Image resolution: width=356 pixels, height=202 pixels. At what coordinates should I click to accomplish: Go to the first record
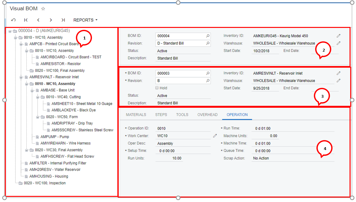(x=26, y=20)
